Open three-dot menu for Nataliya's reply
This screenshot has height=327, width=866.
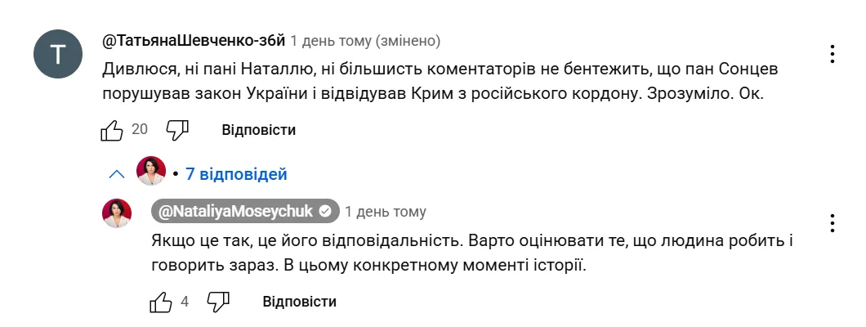pos(832,222)
